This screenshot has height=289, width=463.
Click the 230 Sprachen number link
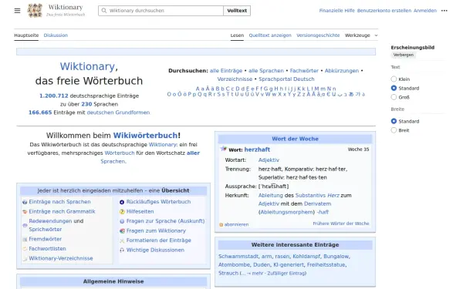pyautogui.click(x=86, y=104)
